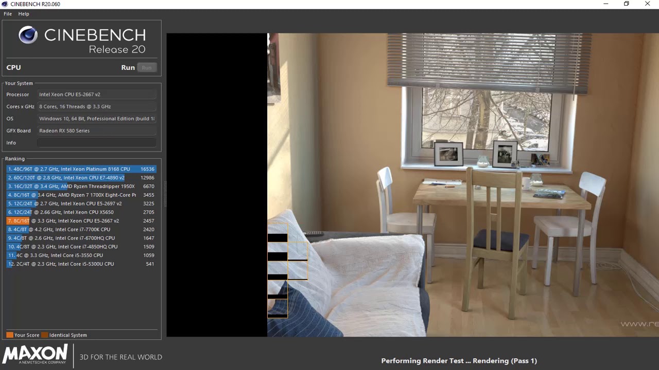Image resolution: width=659 pixels, height=370 pixels.
Task: Click the OS field showing Windows 10
Action: (97, 119)
